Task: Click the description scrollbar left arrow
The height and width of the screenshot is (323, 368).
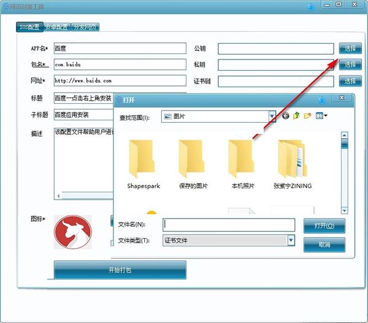Action: point(59,196)
